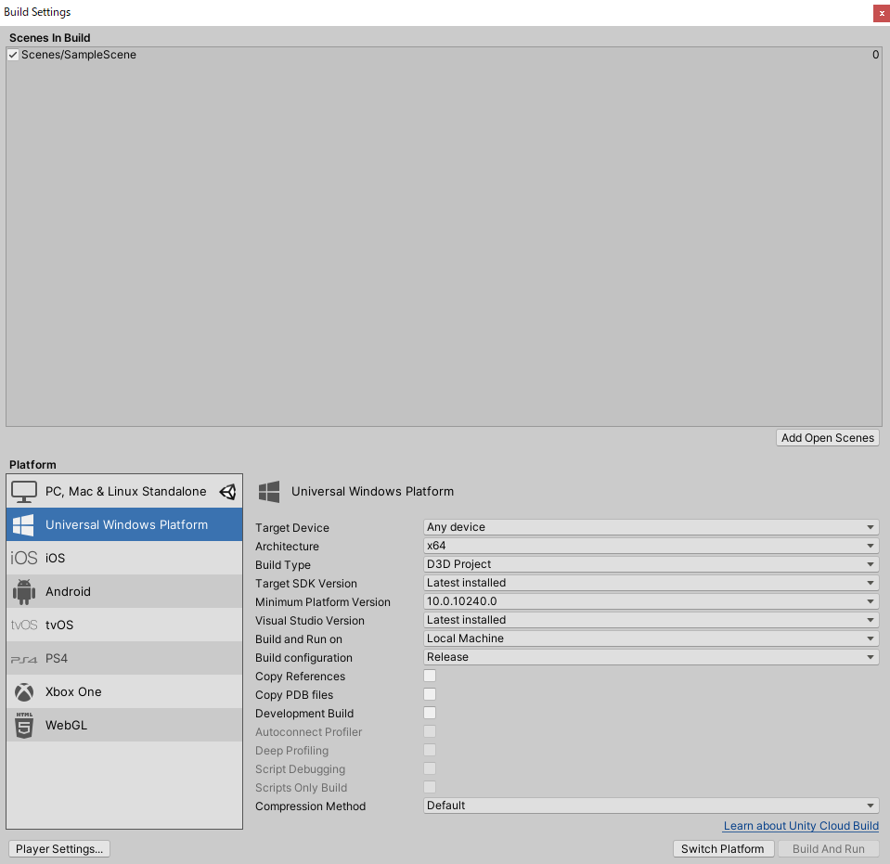Viewport: 890px width, 864px height.
Task: Select the PS4 platform row
Action: [x=124, y=659]
